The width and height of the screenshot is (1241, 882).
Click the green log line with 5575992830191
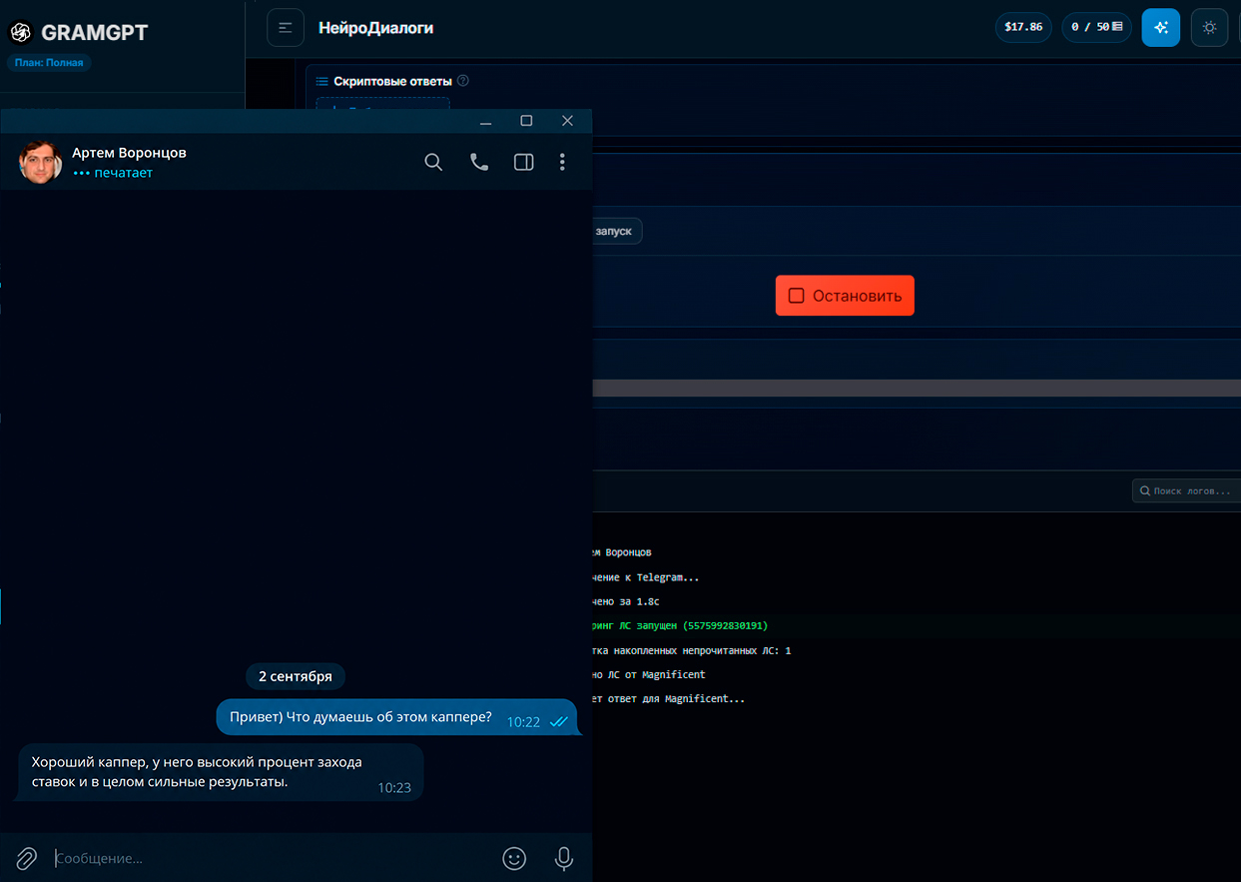[x=680, y=625]
